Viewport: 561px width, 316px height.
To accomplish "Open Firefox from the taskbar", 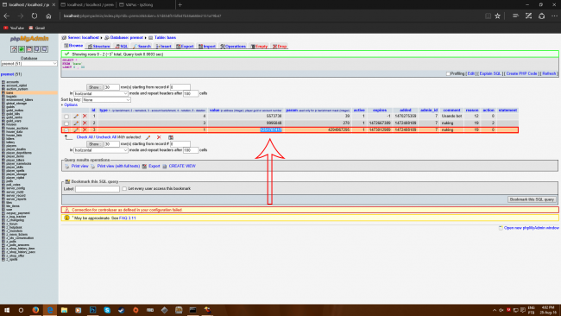I will pos(35,310).
